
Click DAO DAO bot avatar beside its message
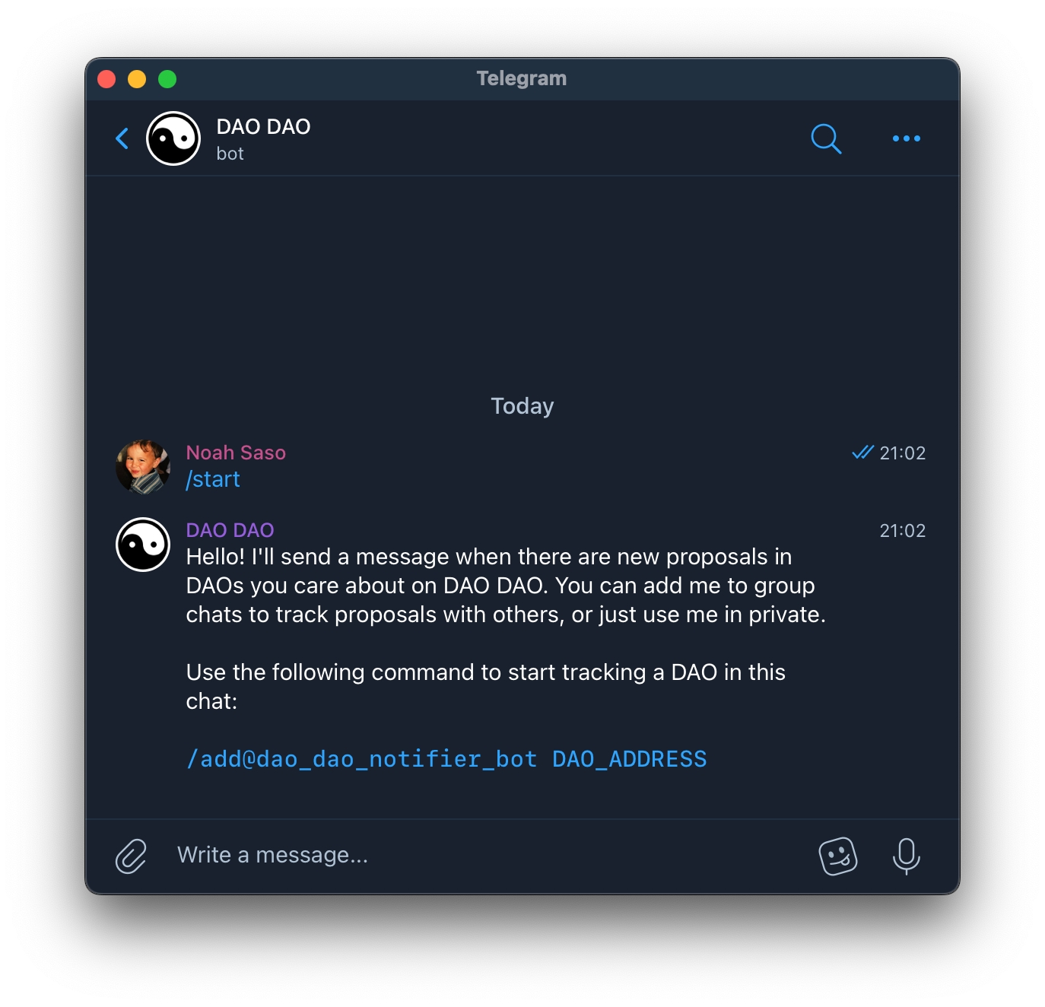143,545
